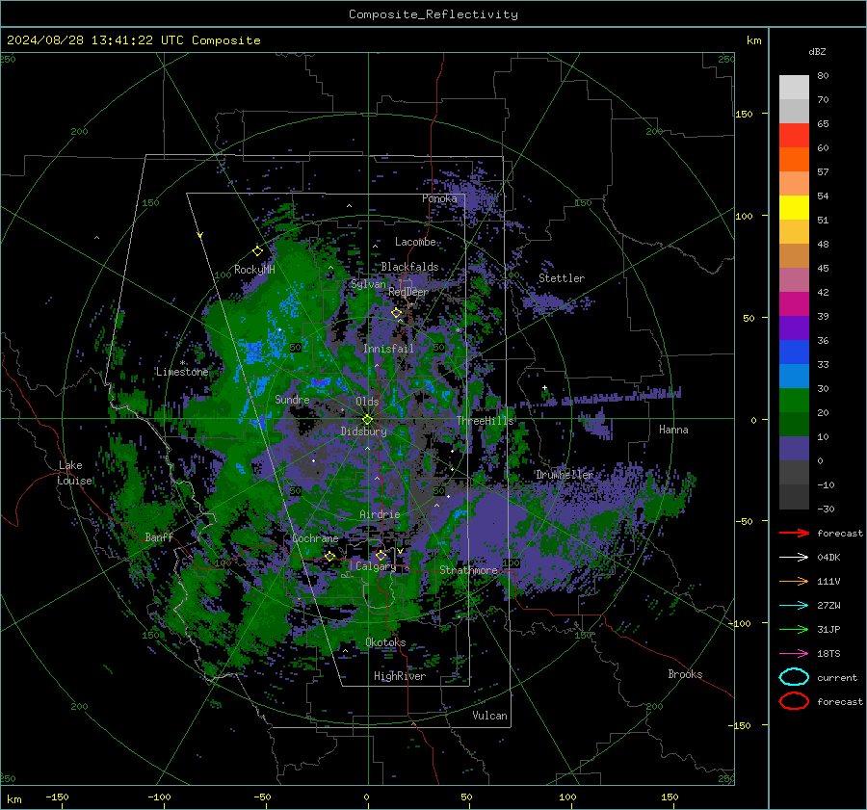
Task: Pick the red swatch in dBZ scale
Action: tap(794, 136)
